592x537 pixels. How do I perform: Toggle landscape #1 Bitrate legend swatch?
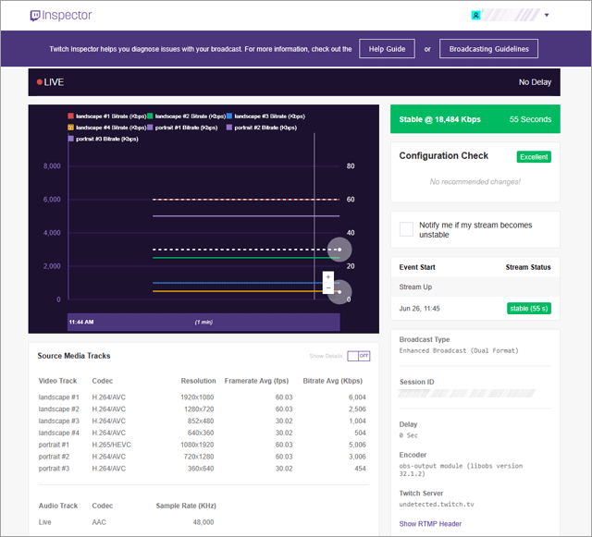(70, 116)
